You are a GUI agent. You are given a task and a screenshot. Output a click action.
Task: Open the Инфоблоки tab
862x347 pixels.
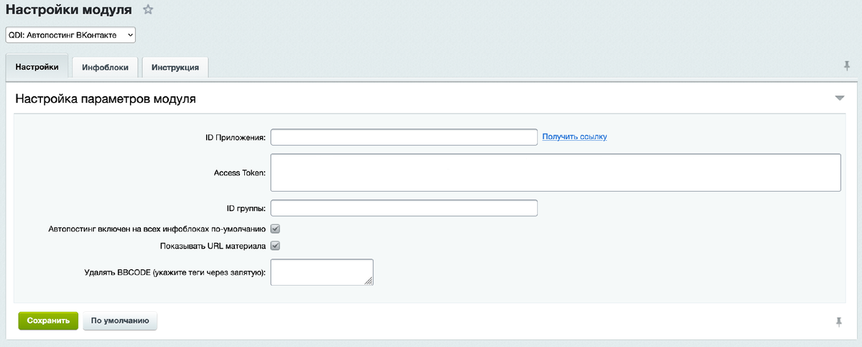(105, 68)
